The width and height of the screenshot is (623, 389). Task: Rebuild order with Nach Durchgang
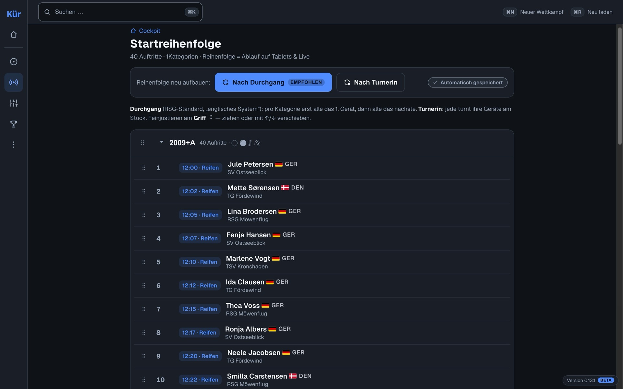(273, 82)
